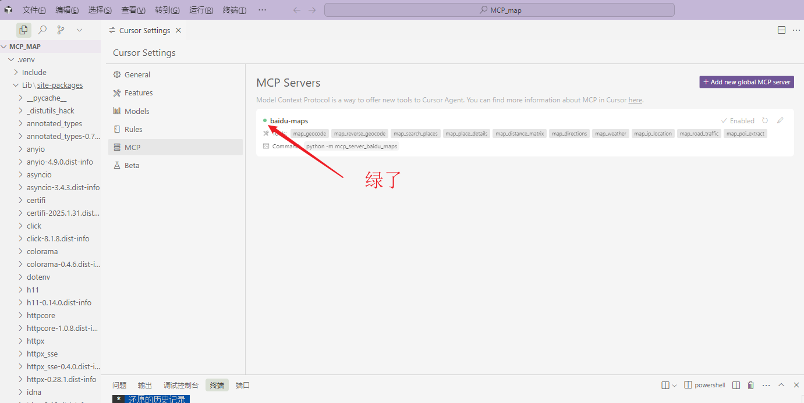Screen dimensions: 804x403
Task: Select the Cursor Settings editor tab
Action: [145, 30]
